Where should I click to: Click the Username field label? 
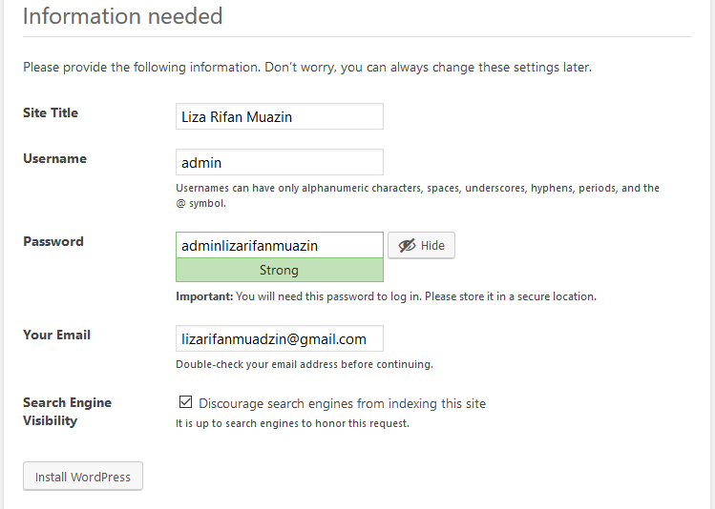pyautogui.click(x=54, y=158)
